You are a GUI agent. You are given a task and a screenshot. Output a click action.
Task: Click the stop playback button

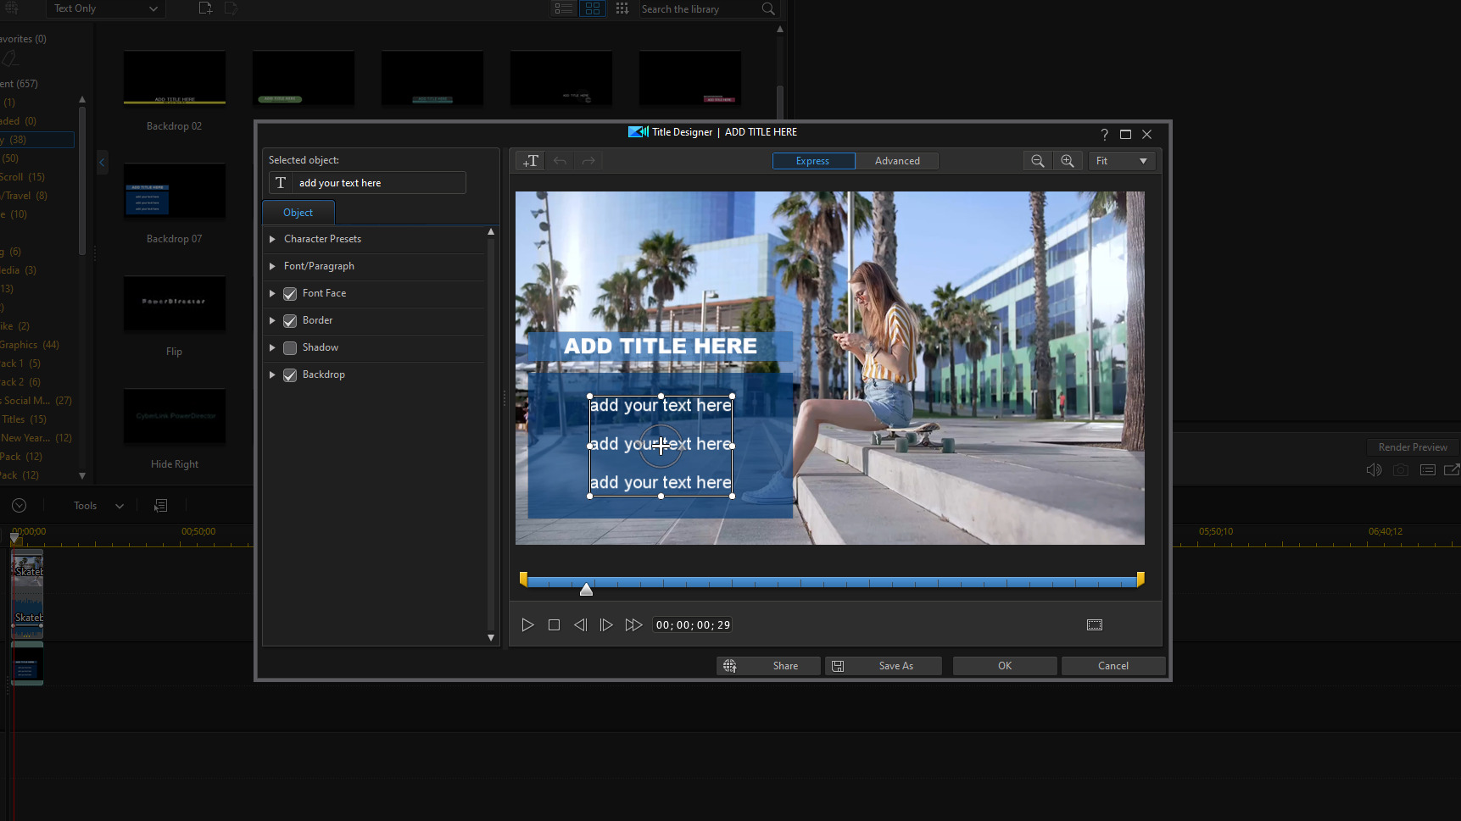554,625
